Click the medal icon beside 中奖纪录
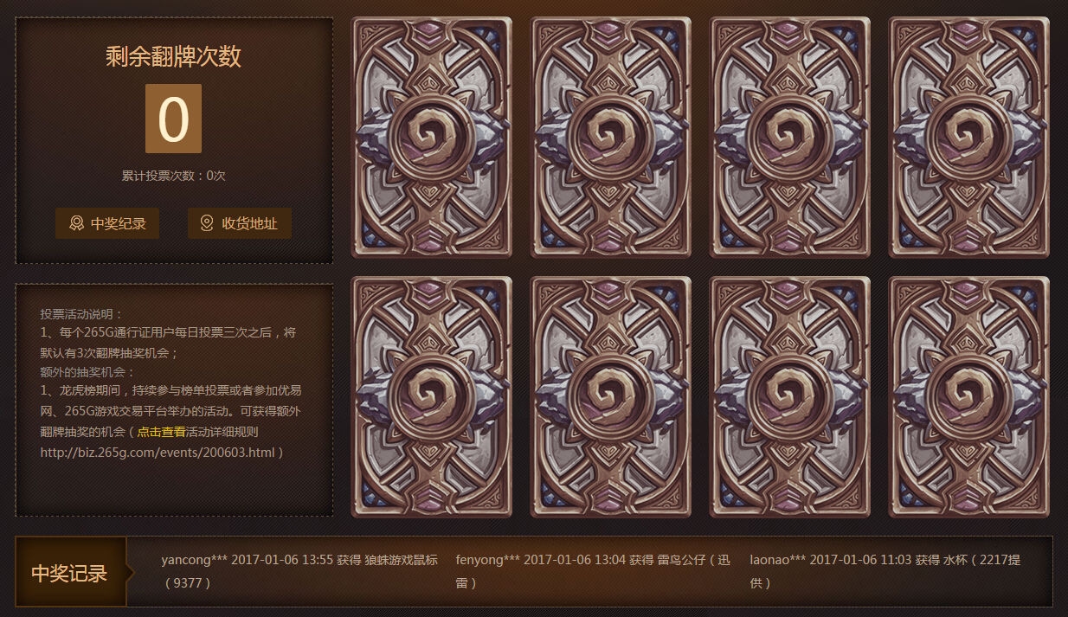 tap(76, 223)
